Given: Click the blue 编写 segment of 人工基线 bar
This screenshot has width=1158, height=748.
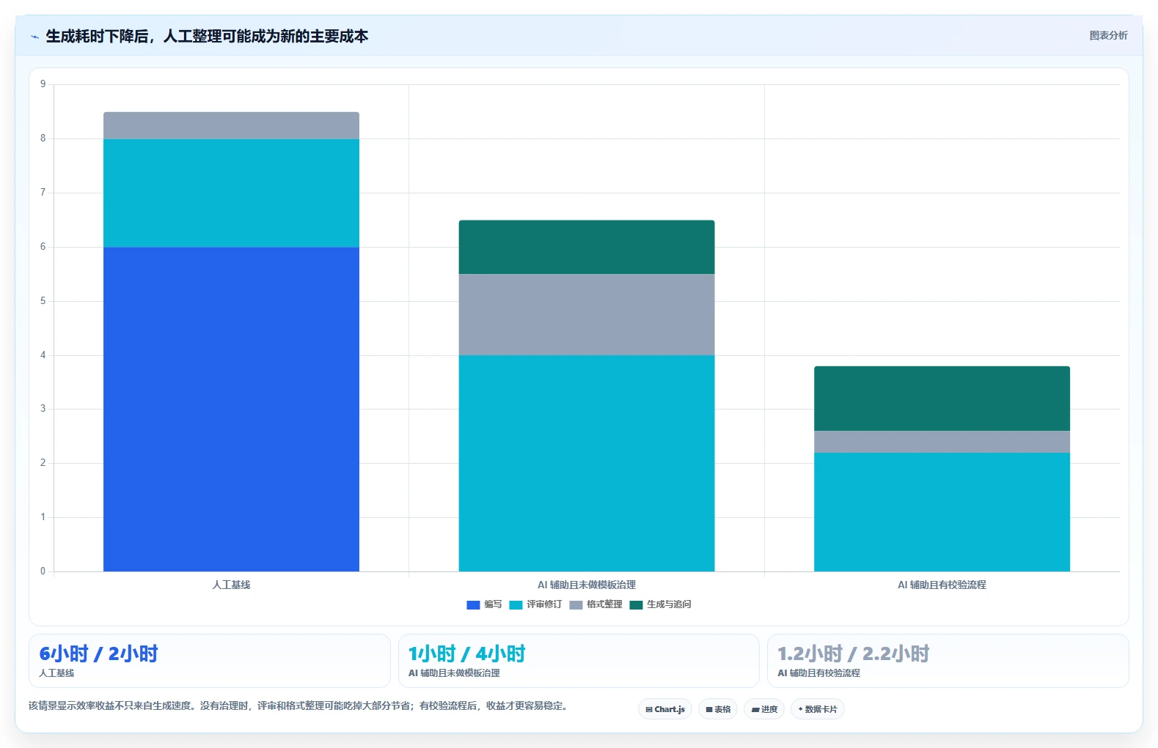Looking at the screenshot, I should (x=231, y=409).
